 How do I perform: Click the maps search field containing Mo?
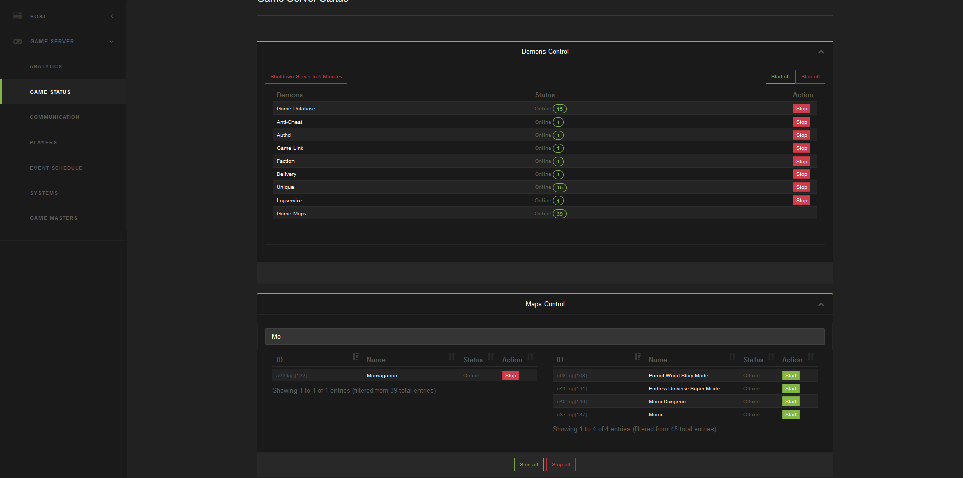point(545,336)
